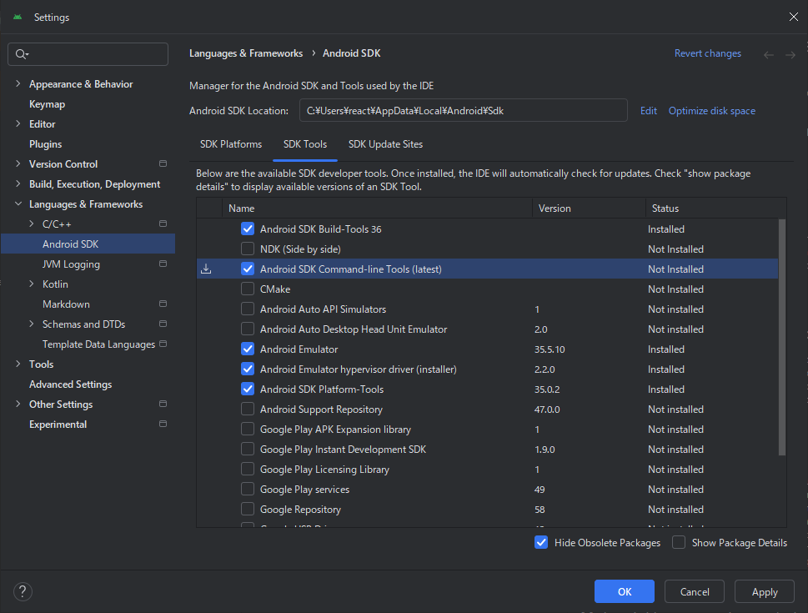Click the project-level icon next to Schemas and DTDs
This screenshot has height=613, width=808.
tap(163, 324)
